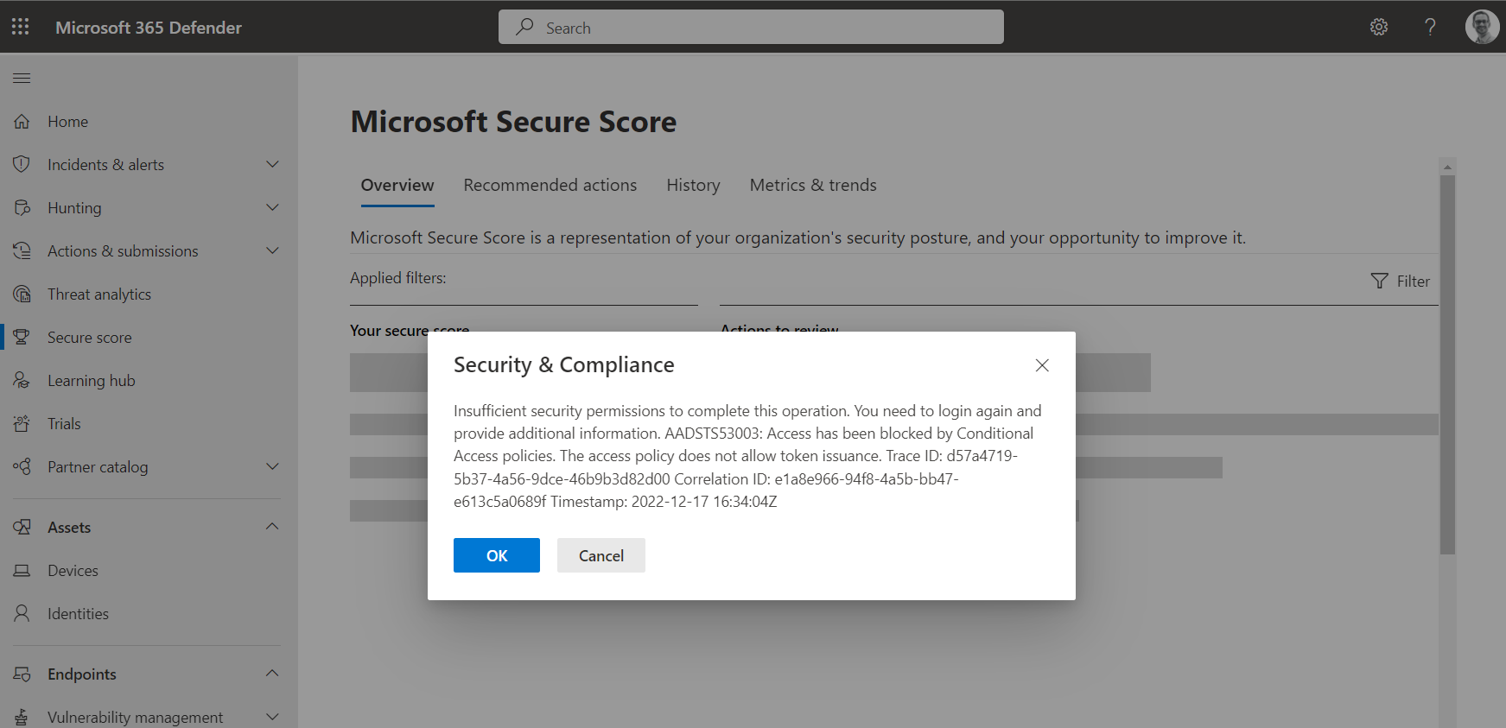
Task: Expand the Incidents & alerts chevron
Action: 272,164
